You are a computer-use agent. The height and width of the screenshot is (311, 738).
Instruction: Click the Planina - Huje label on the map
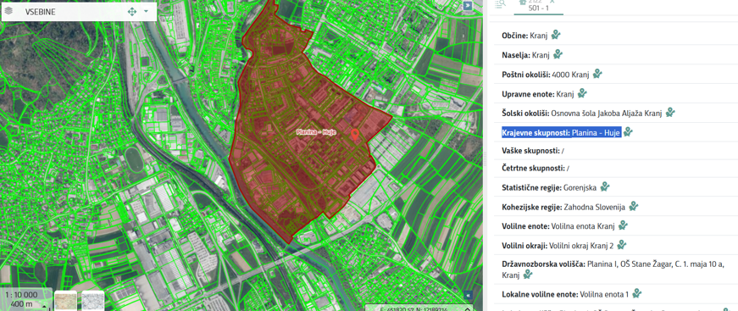pos(315,133)
